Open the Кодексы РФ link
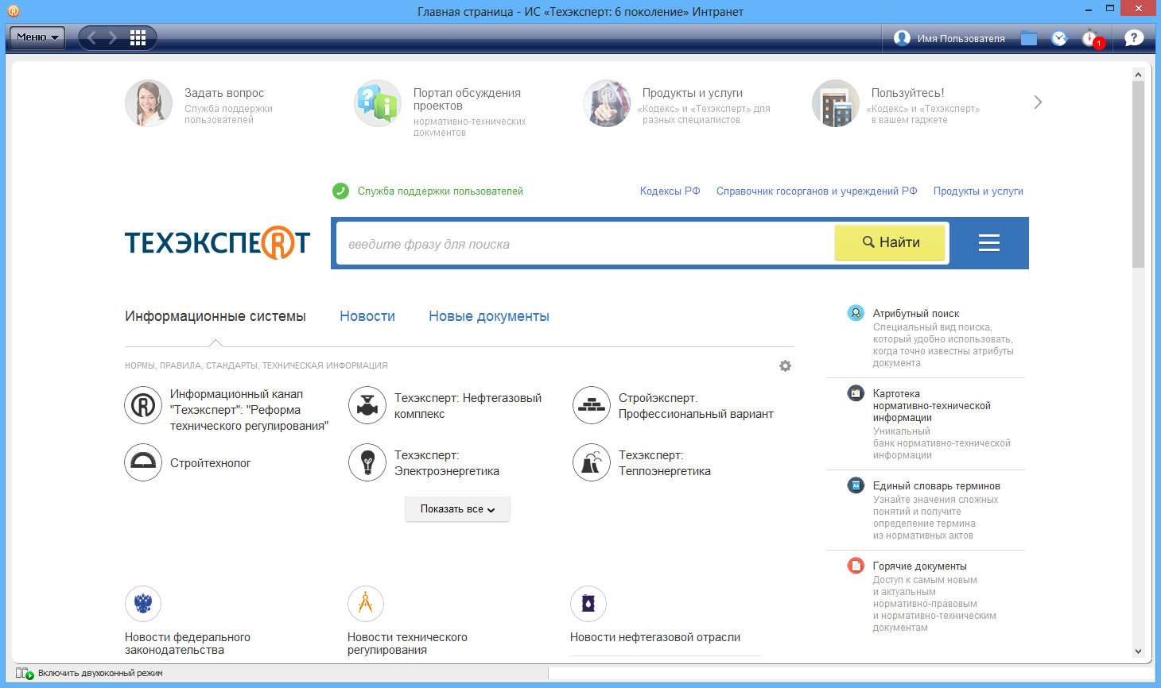This screenshot has width=1161, height=688. [x=670, y=191]
